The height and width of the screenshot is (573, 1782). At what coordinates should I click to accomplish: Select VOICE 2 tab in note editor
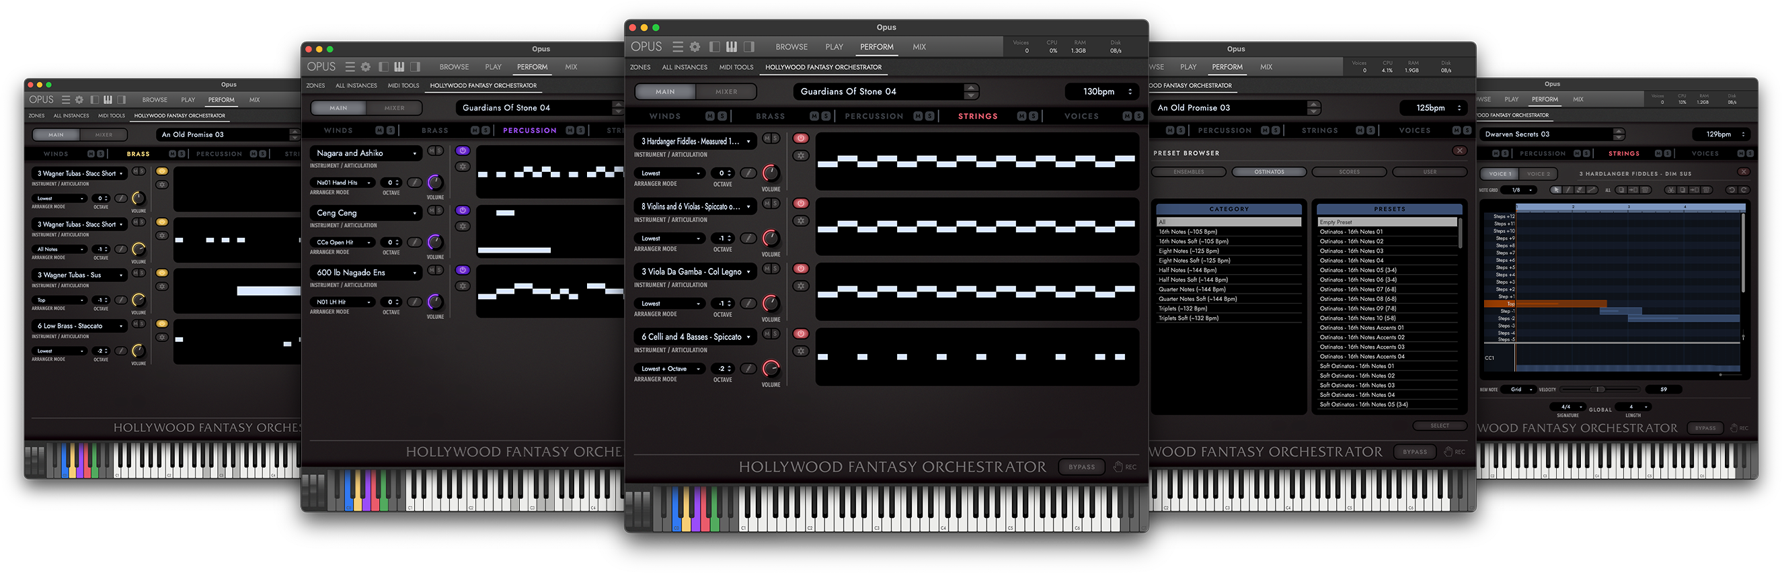(x=1539, y=173)
